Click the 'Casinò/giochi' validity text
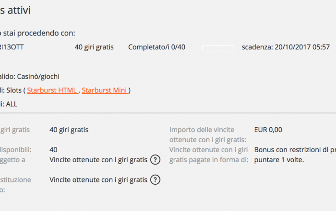 coord(38,77)
